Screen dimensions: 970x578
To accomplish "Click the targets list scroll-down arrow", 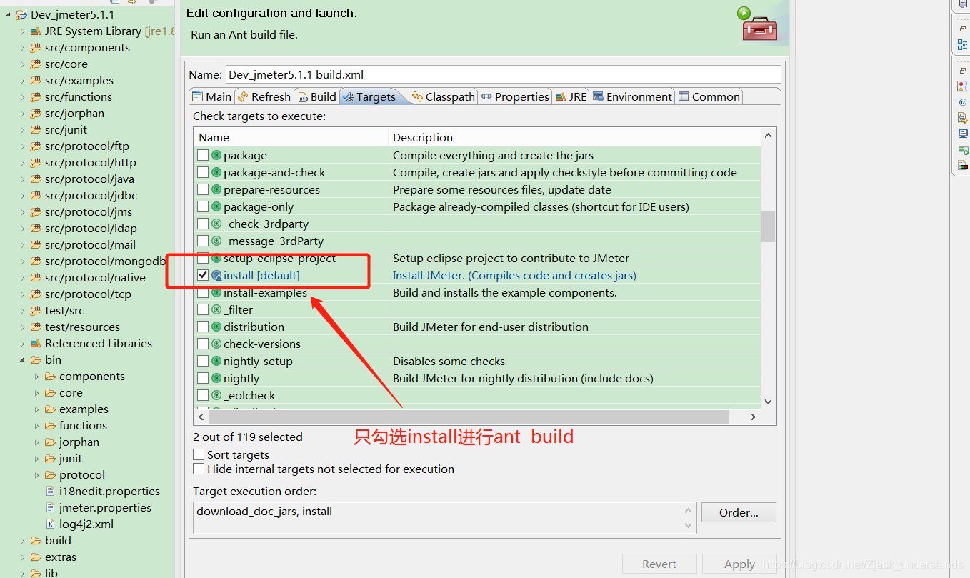I will [768, 402].
